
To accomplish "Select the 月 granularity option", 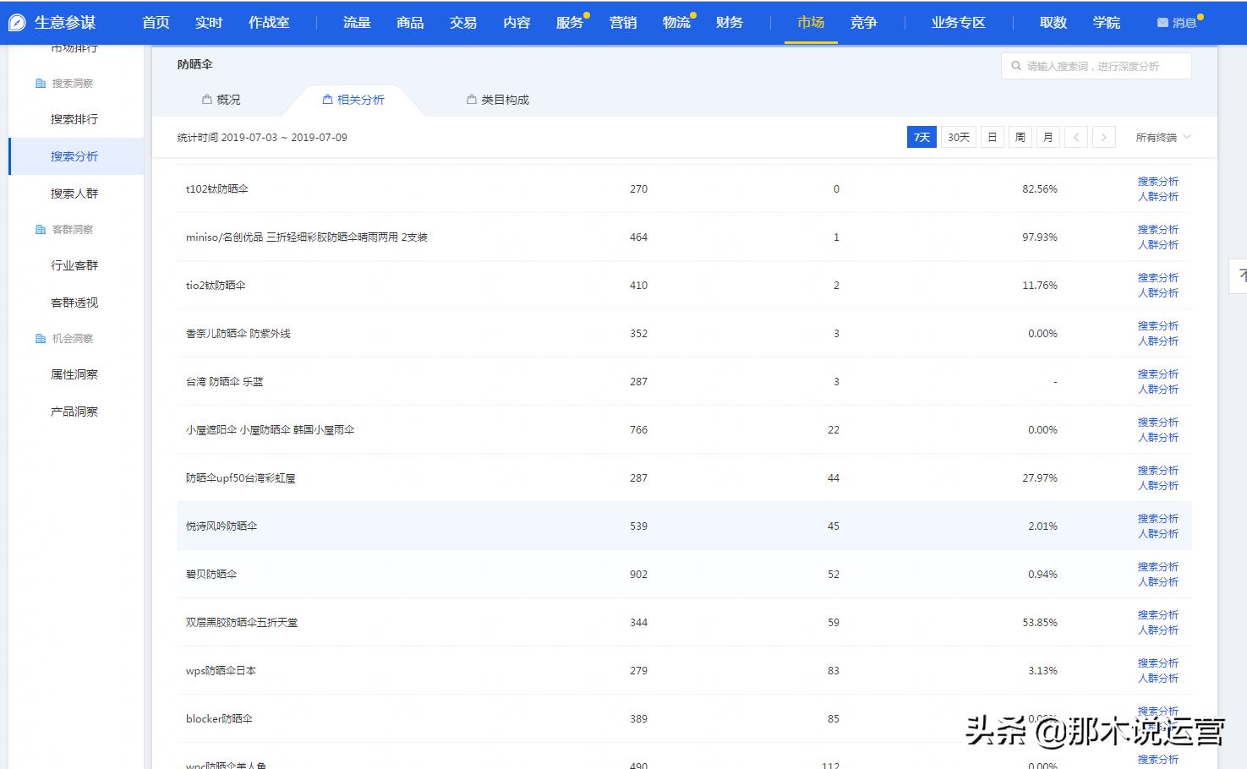I will click(1047, 136).
